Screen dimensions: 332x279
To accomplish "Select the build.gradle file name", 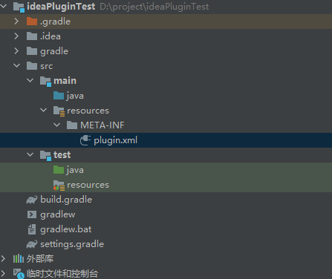I will (66, 200).
